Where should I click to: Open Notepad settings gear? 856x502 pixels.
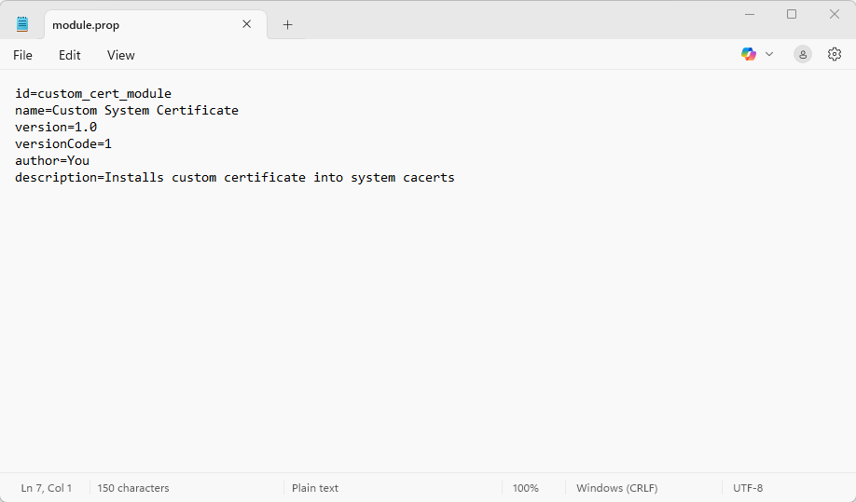(x=835, y=54)
